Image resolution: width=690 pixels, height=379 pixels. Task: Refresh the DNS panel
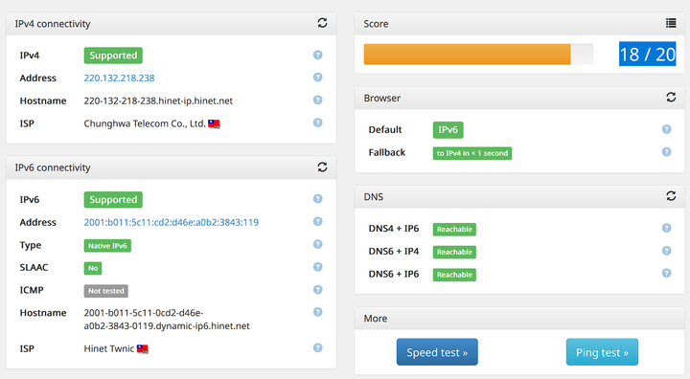click(671, 196)
